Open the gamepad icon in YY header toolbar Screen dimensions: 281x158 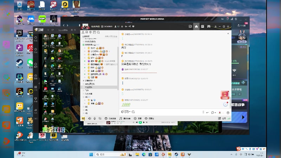[x=209, y=27]
